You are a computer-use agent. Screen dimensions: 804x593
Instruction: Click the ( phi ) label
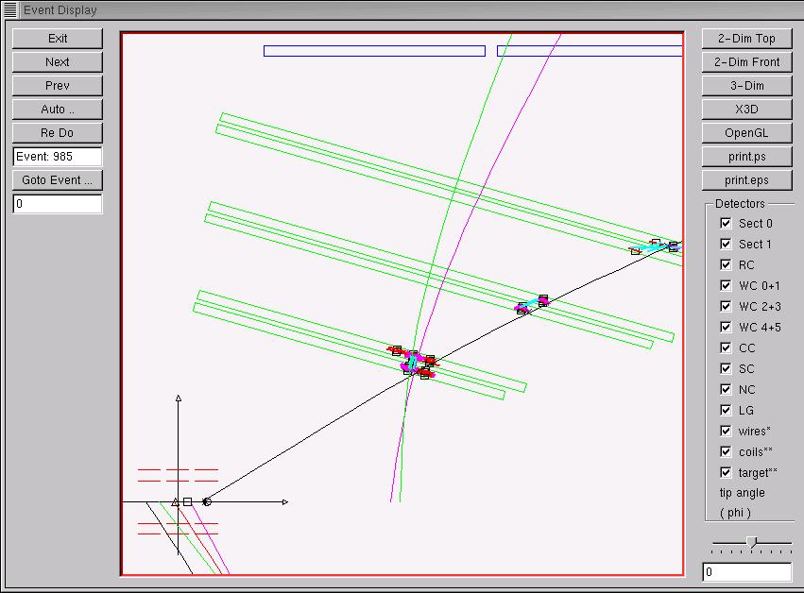point(735,513)
